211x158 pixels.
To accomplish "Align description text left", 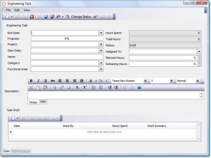I will point(60,81).
